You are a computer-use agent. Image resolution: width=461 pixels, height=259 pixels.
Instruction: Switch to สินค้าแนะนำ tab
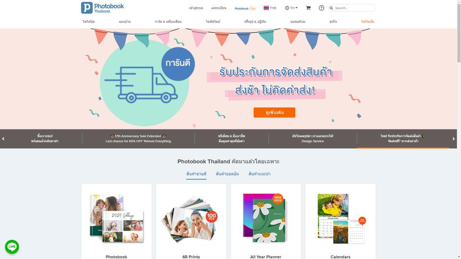(x=259, y=174)
